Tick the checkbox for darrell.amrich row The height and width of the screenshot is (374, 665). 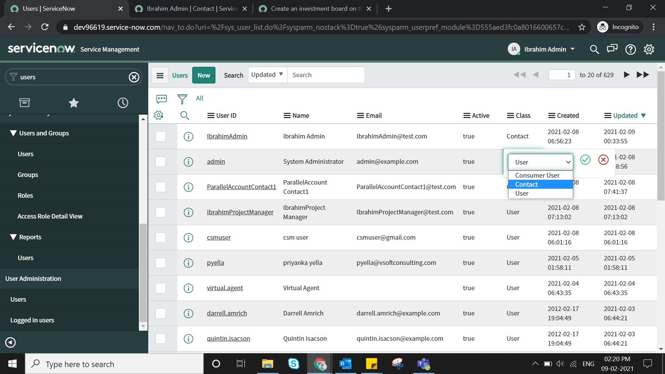click(160, 313)
